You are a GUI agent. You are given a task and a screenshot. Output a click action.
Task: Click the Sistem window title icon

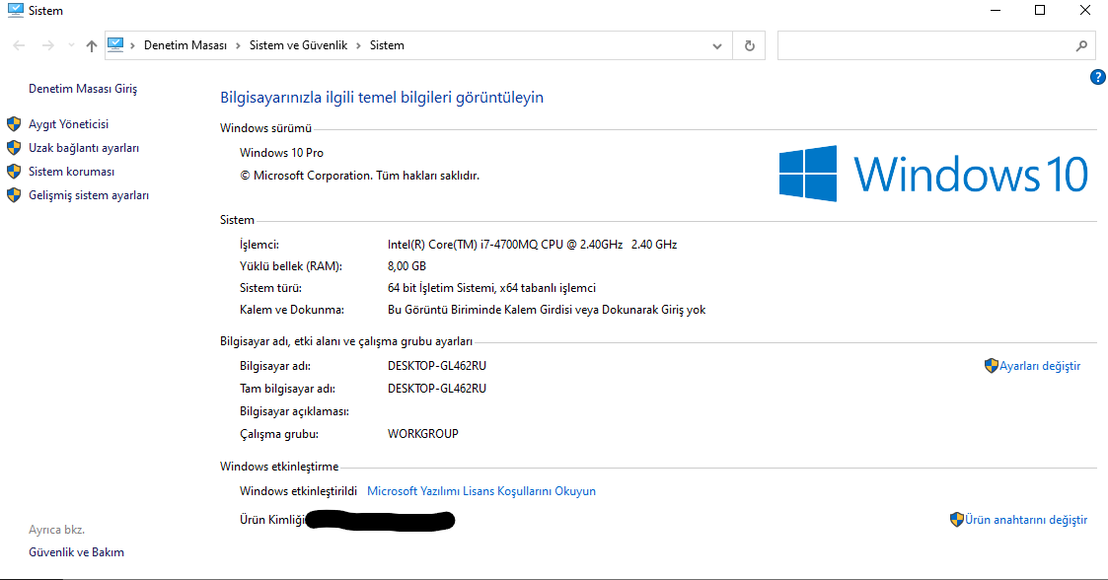[15, 10]
